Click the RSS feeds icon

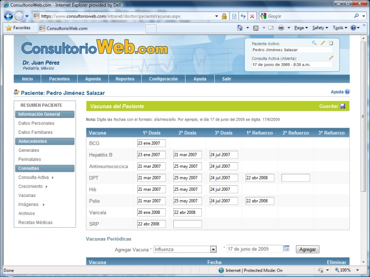tap(256, 28)
